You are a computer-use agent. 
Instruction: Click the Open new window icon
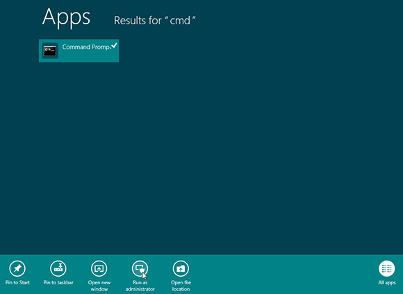(x=99, y=268)
